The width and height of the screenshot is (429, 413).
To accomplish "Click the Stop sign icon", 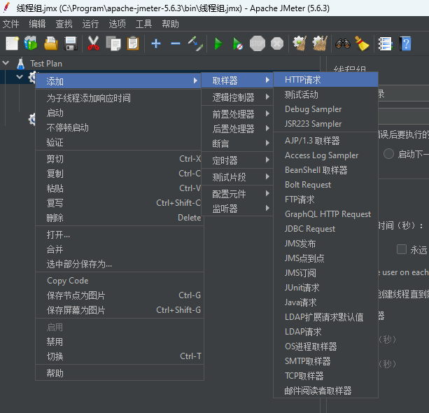I will coord(258,43).
